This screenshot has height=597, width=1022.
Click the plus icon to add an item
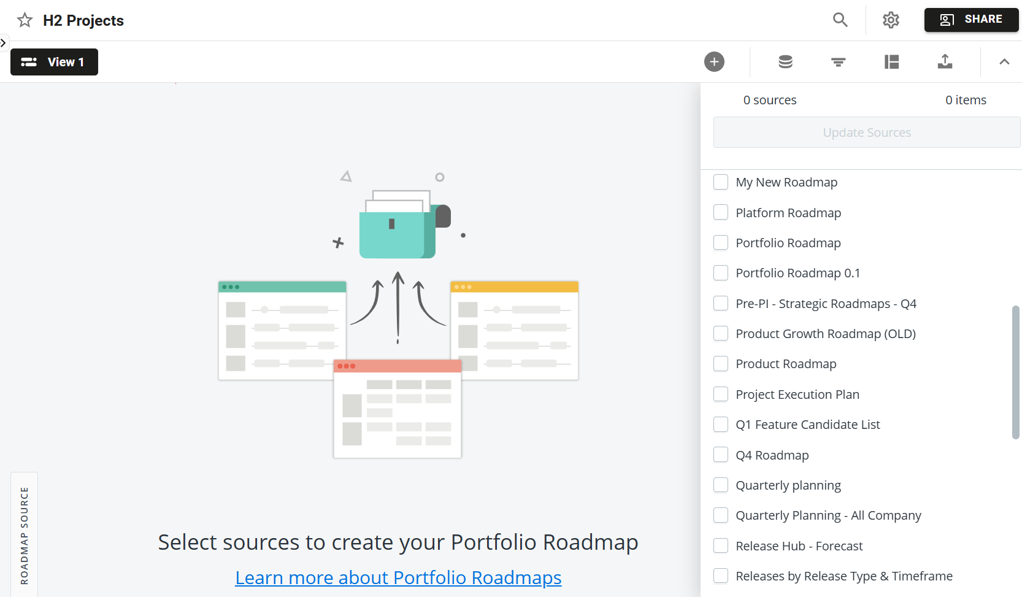[714, 62]
